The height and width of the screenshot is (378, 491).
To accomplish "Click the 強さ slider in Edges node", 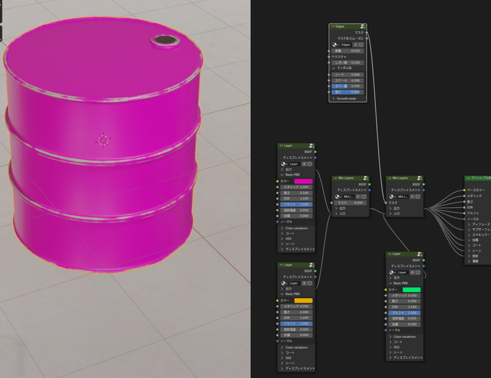I will [348, 92].
